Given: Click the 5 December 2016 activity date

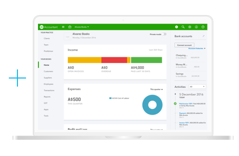Looking at the screenshot, I should [x=191, y=94].
